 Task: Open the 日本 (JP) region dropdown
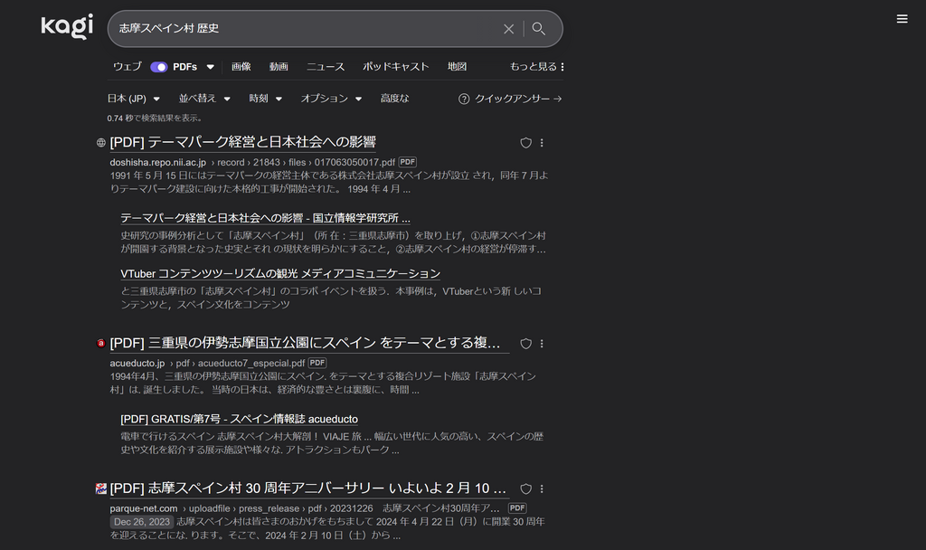pos(133,99)
